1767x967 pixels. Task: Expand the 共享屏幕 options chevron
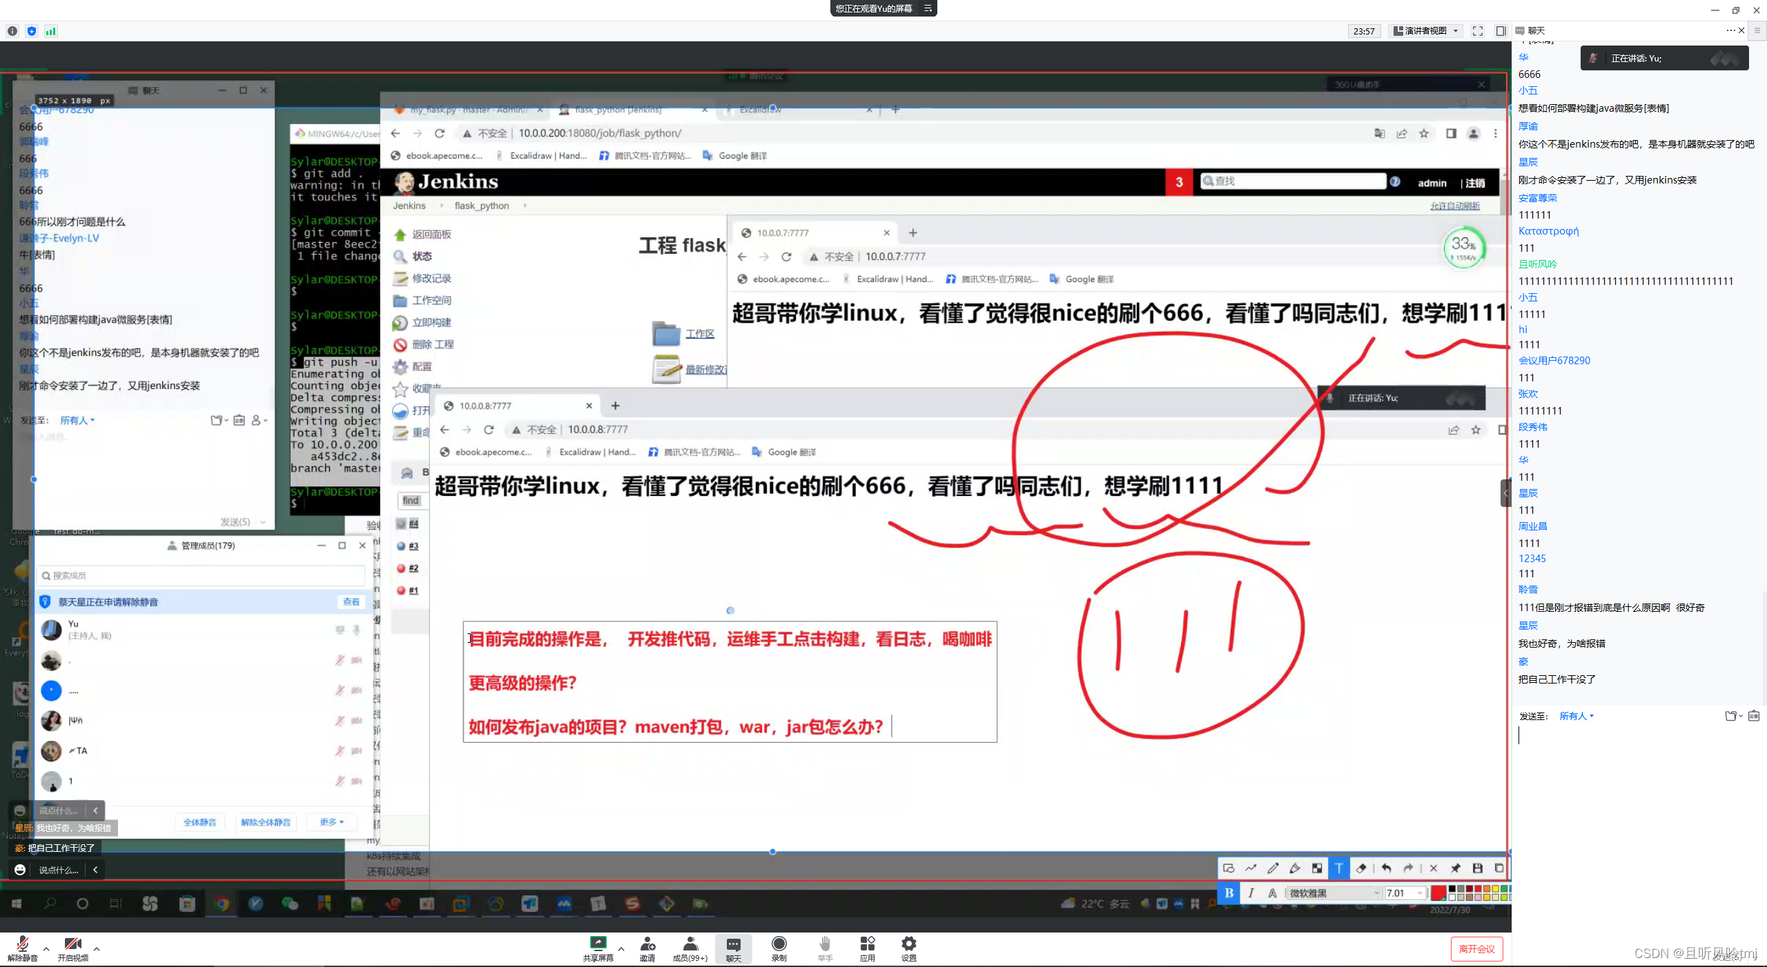pos(621,948)
